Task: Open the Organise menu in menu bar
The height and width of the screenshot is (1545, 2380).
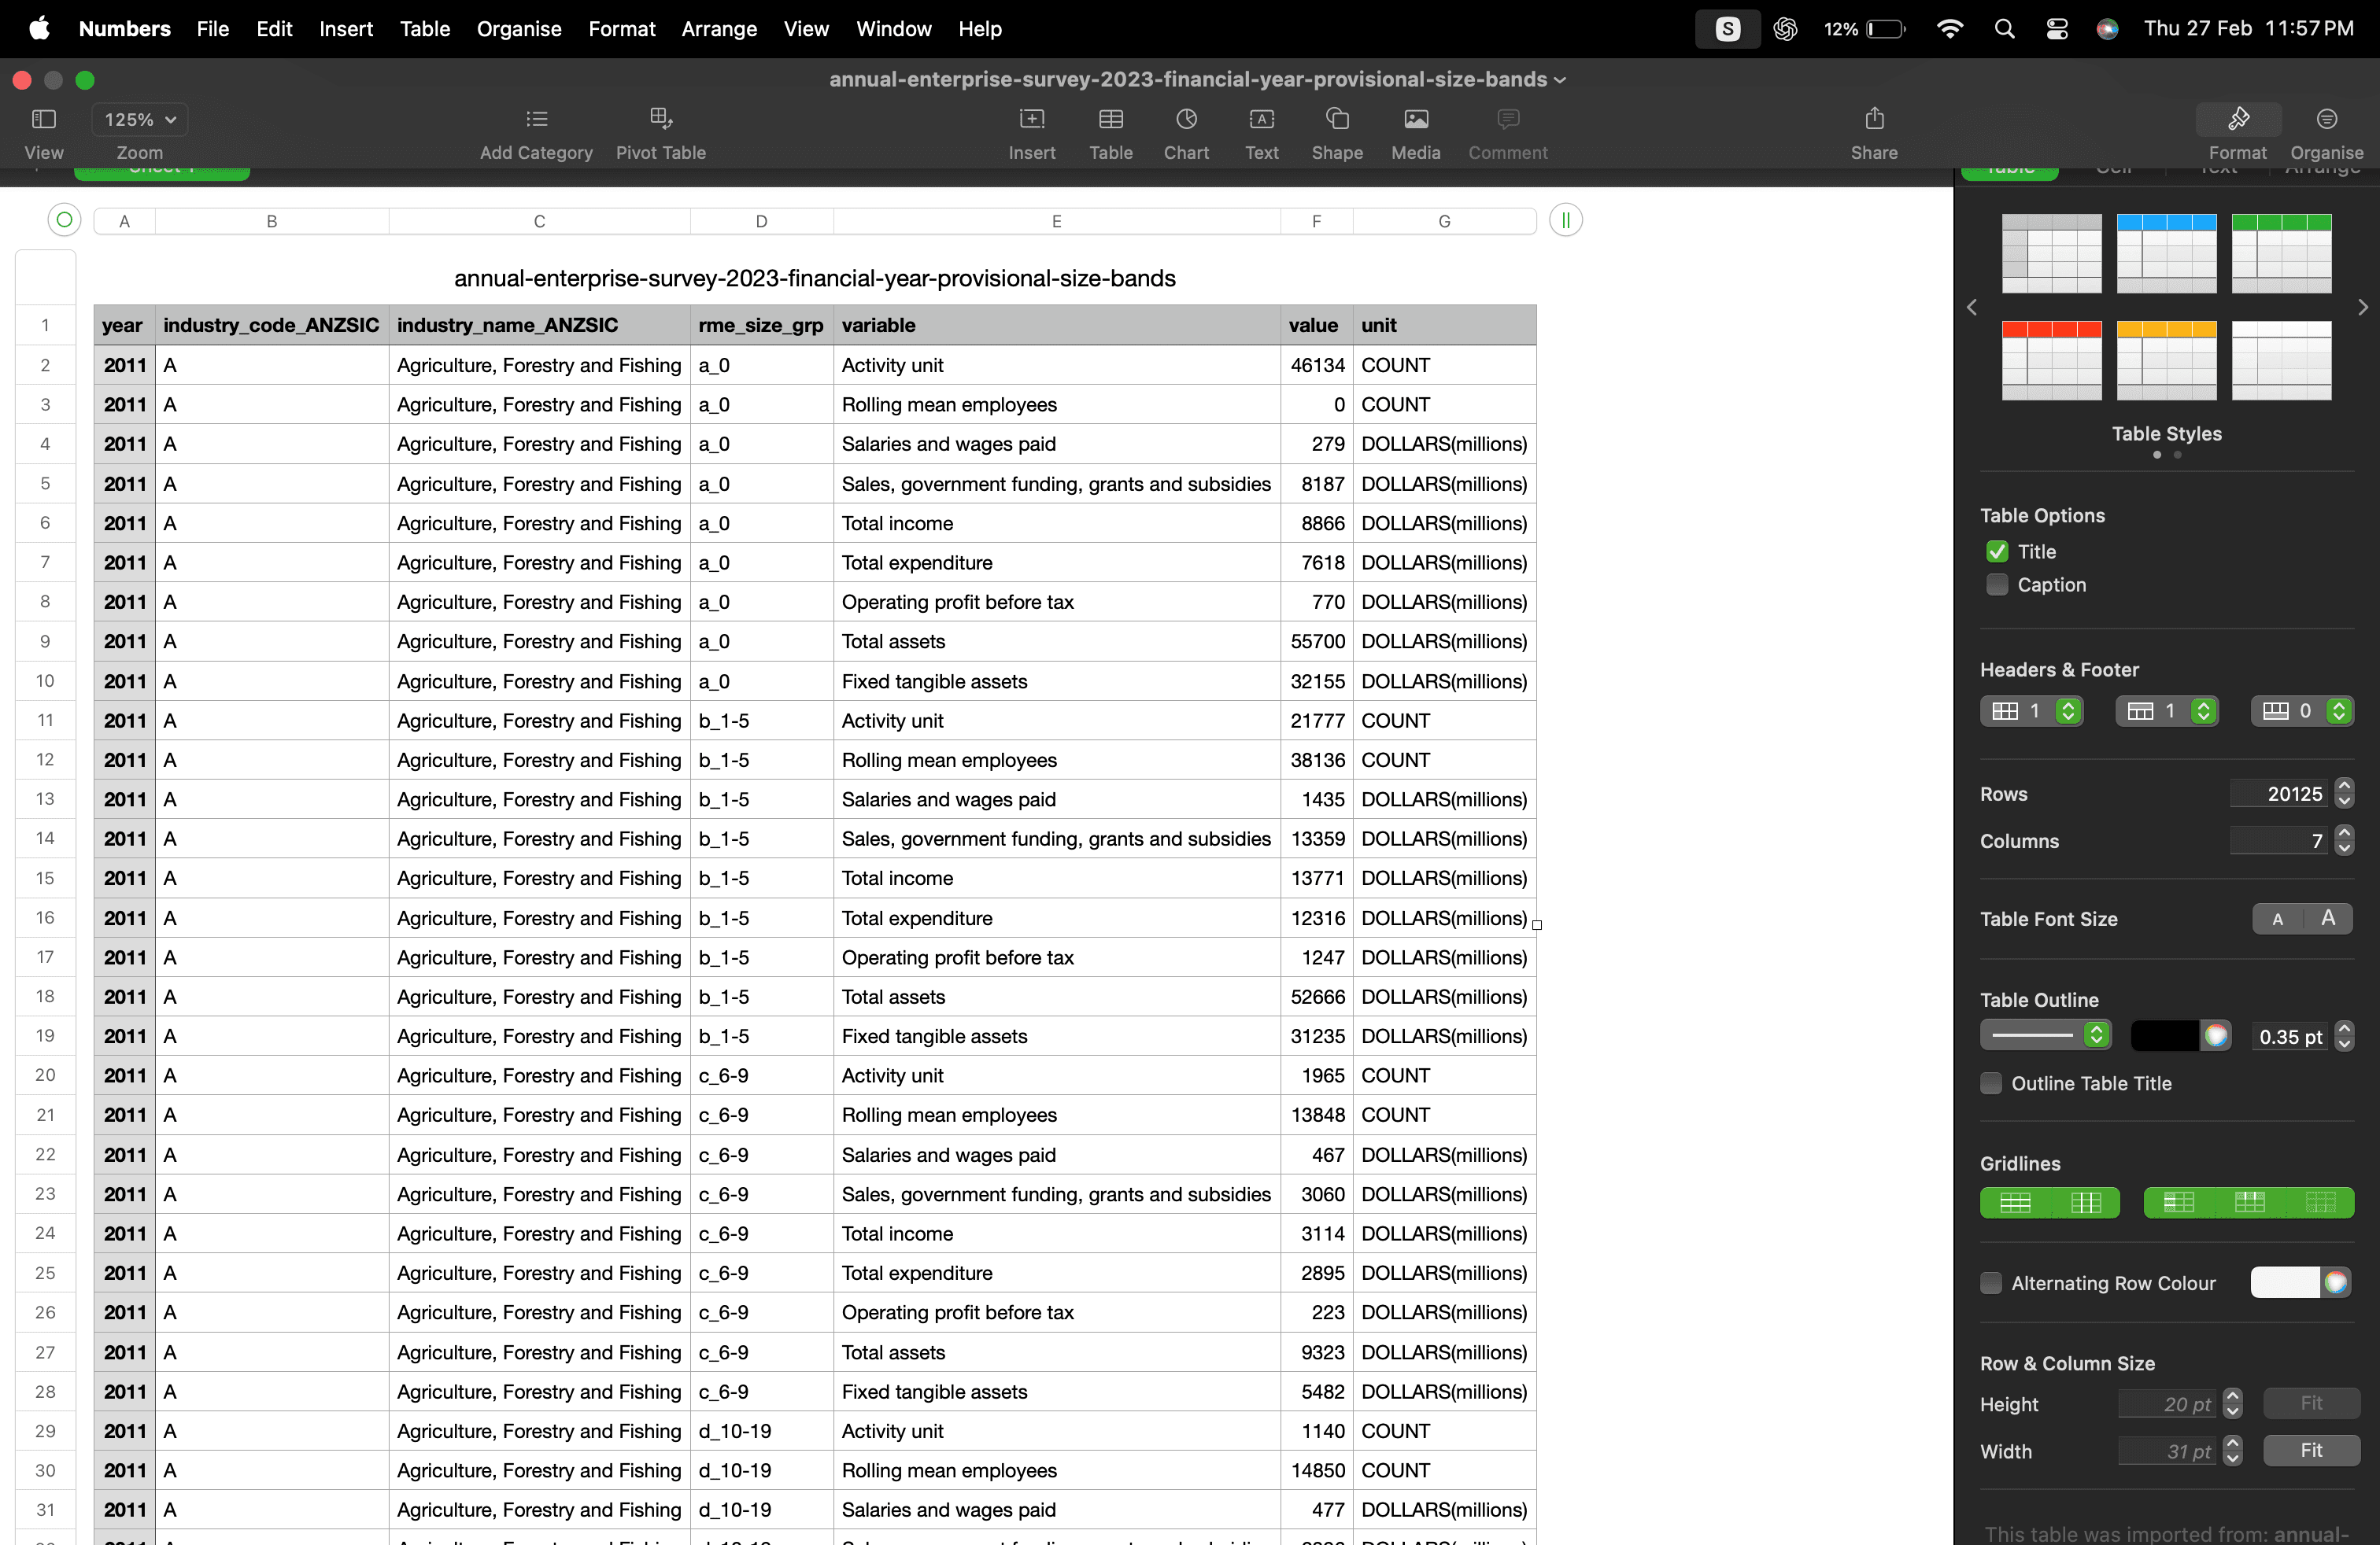Action: (518, 29)
